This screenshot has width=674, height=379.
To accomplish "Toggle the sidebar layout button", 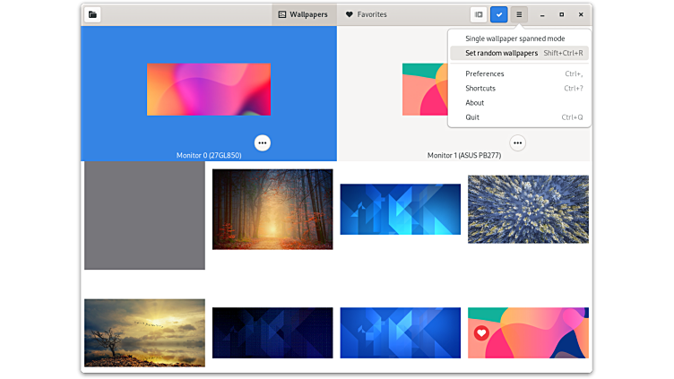I will pos(480,14).
